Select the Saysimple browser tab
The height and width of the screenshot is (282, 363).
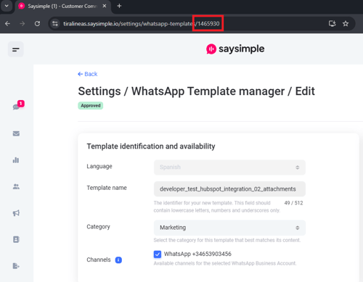pos(63,7)
